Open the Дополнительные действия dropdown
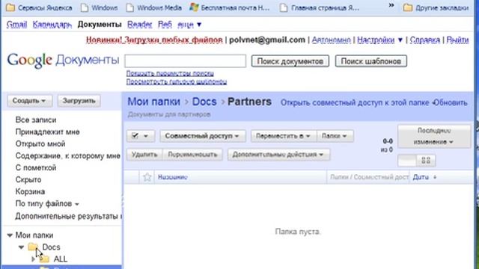This screenshot has height=269, width=479. (278, 155)
